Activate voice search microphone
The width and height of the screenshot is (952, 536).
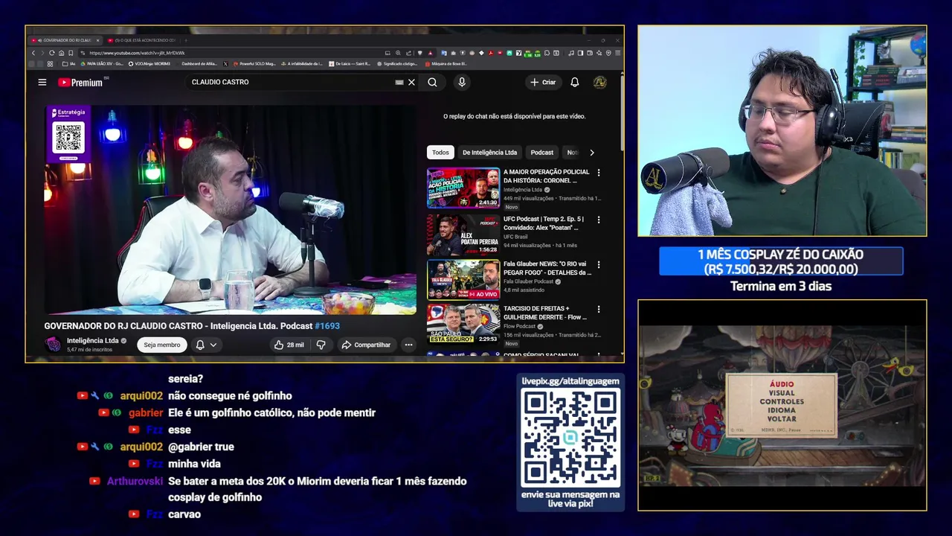(462, 83)
